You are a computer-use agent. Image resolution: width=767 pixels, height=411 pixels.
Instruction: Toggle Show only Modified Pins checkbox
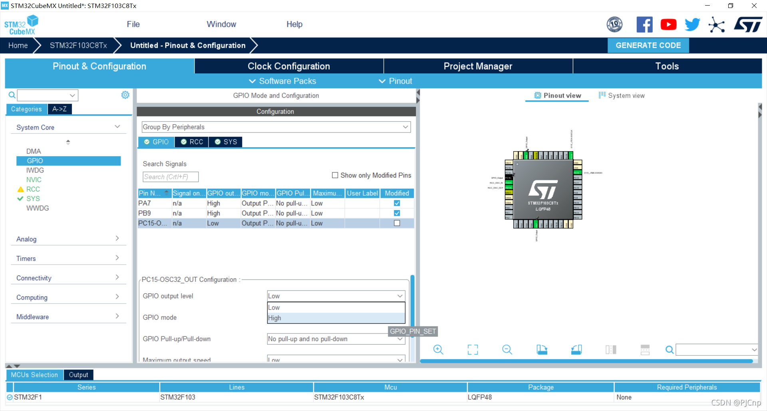point(335,175)
